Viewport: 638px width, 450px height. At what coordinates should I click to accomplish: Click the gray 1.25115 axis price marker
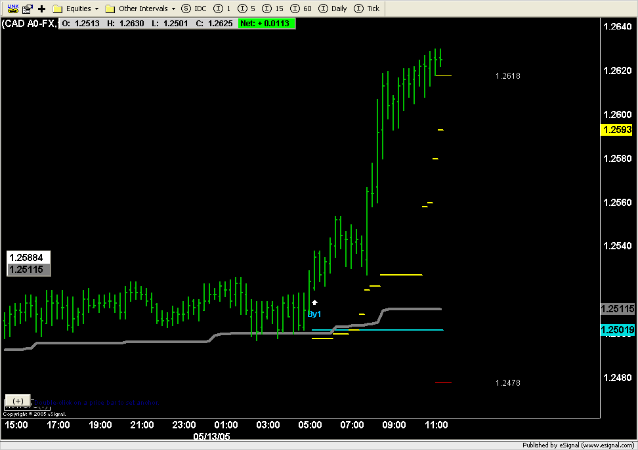tap(617, 309)
